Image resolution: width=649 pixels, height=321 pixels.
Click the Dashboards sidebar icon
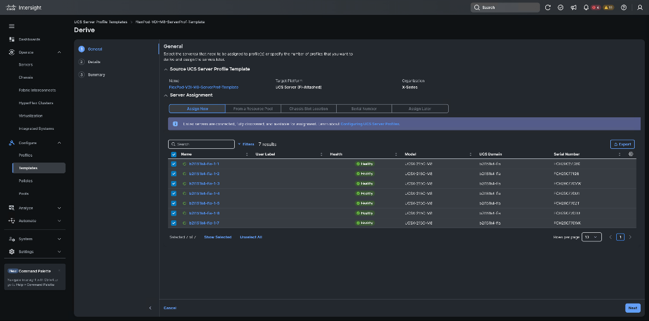[11, 39]
